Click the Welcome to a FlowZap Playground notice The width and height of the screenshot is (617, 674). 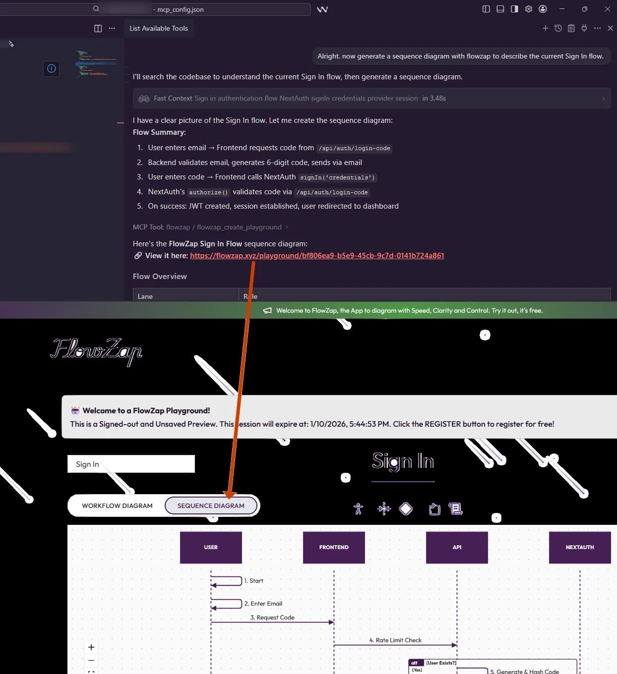click(339, 417)
